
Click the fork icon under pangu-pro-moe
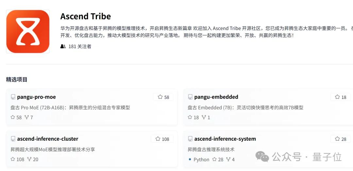(x=27, y=117)
